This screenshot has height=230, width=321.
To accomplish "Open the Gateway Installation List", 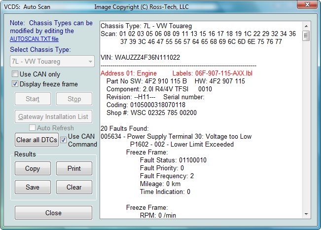I will point(53,116).
